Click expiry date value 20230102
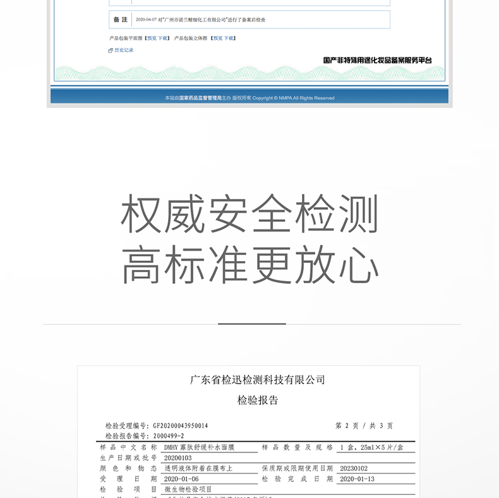Image resolution: width=499 pixels, height=498 pixels. coord(354,468)
